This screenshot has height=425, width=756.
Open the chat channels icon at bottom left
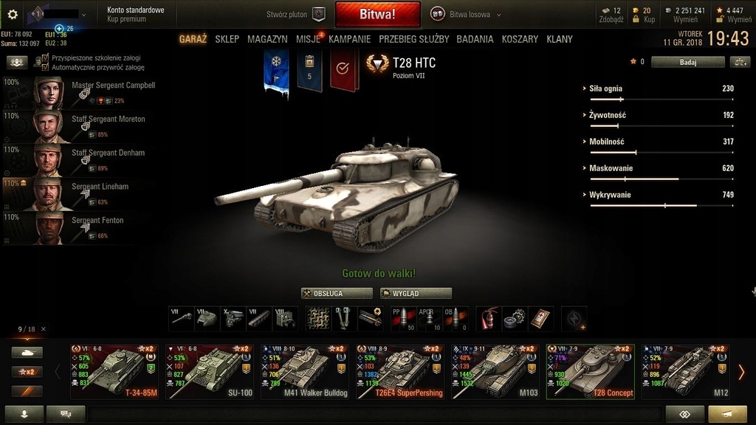click(x=66, y=414)
